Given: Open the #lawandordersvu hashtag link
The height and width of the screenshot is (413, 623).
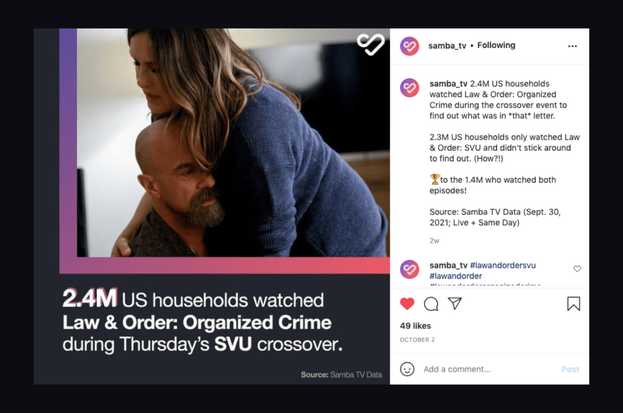Looking at the screenshot, I should pos(503,265).
